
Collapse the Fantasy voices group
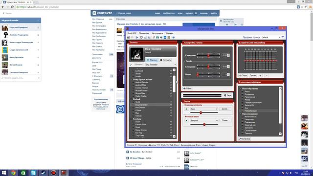132,119
